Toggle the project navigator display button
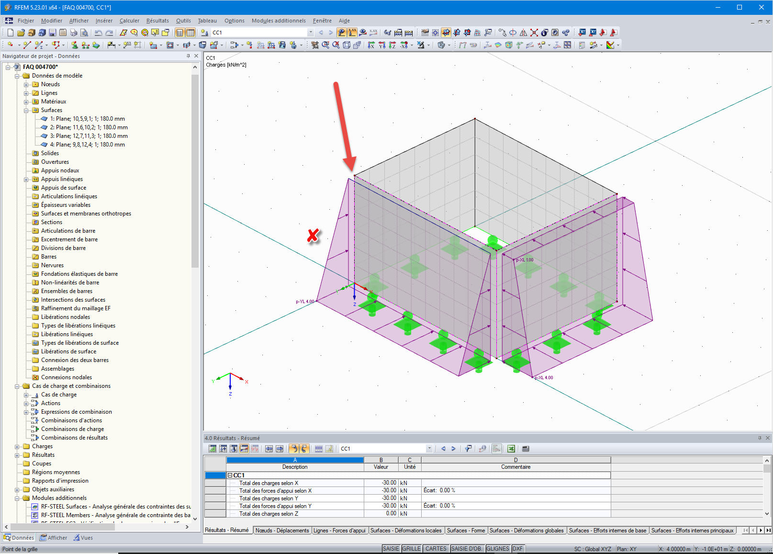Image resolution: width=773 pixels, height=554 pixels. coord(179,33)
